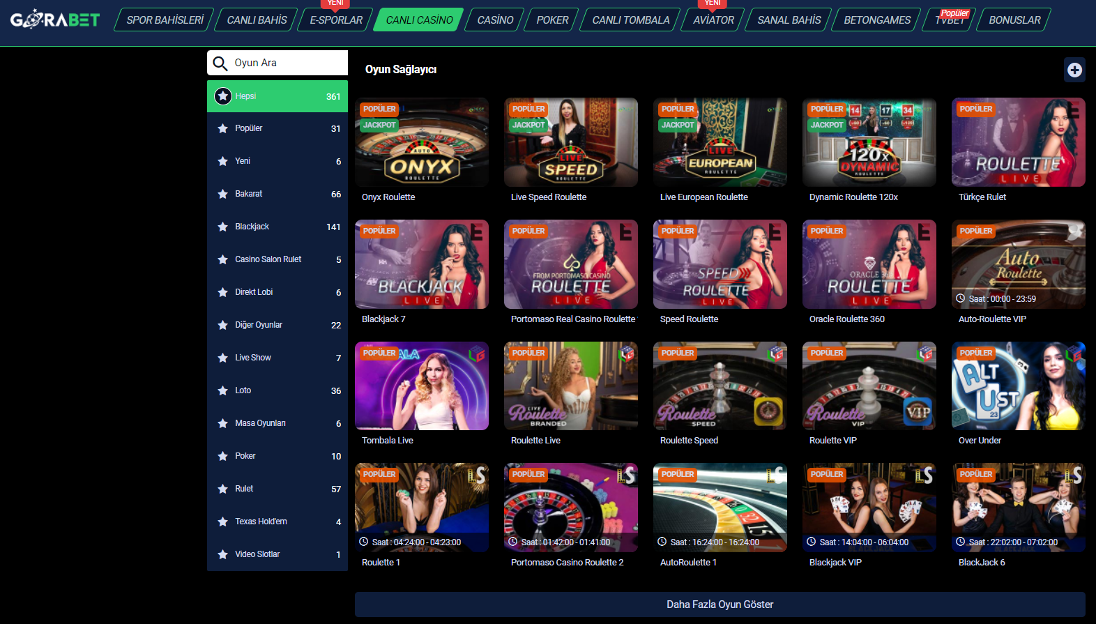Click the star icon beside Yeni
This screenshot has width=1096, height=624.
point(222,161)
